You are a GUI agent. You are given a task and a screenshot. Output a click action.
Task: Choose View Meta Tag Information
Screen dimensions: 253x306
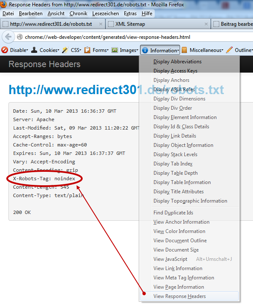189,278
